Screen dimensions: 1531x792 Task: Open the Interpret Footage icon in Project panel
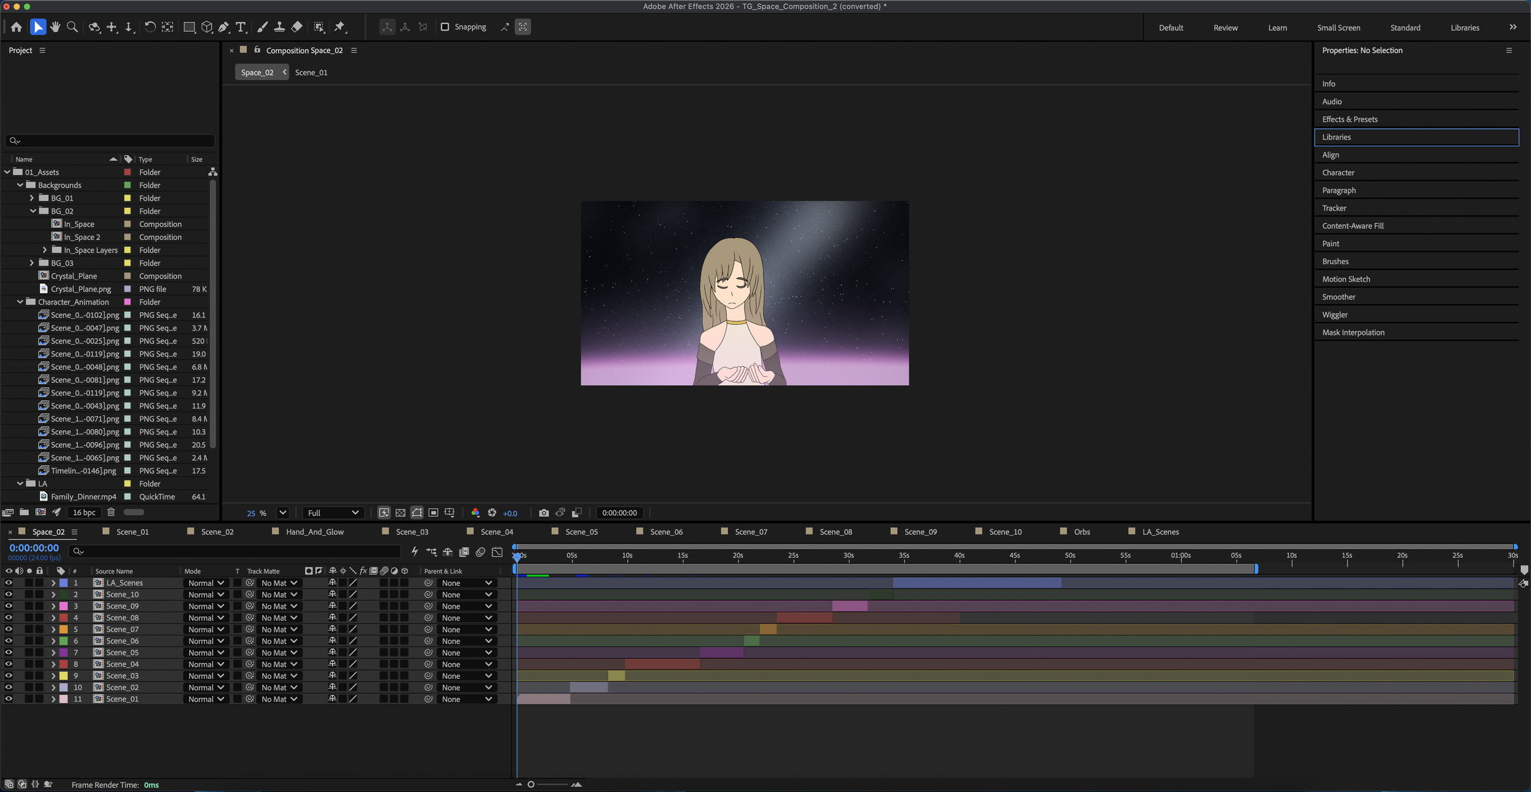[x=8, y=512]
